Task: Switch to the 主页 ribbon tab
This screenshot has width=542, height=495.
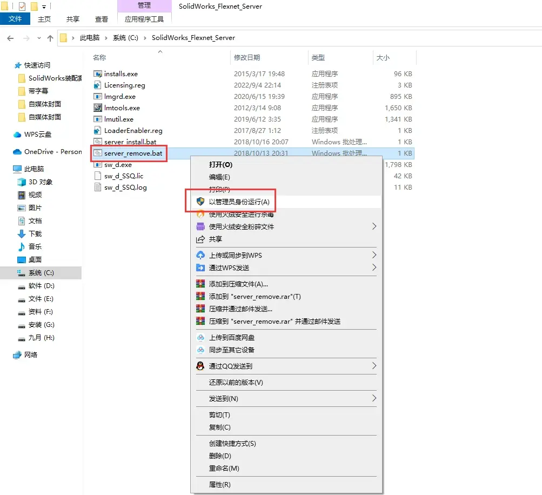Action: coord(44,19)
